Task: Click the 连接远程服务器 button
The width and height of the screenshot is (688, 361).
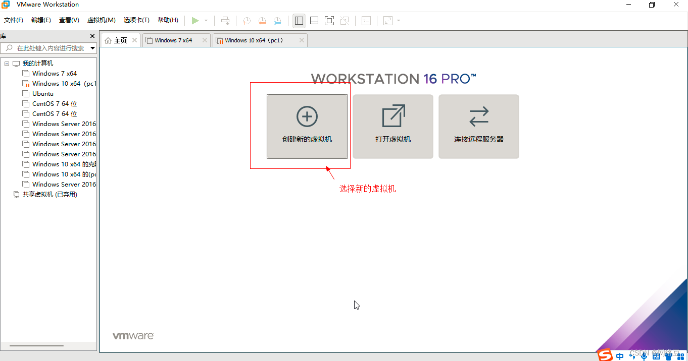Action: 479,127
